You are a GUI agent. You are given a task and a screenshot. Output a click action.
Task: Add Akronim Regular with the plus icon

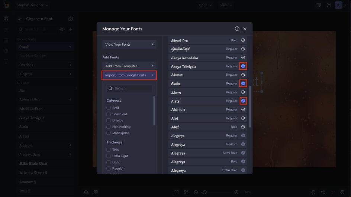point(243,75)
